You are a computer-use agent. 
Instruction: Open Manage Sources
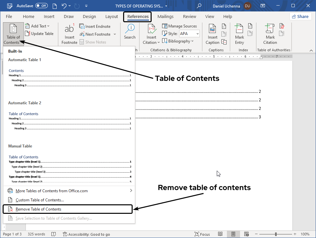point(179,26)
